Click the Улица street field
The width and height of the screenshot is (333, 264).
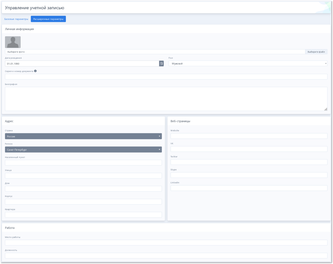click(83, 176)
